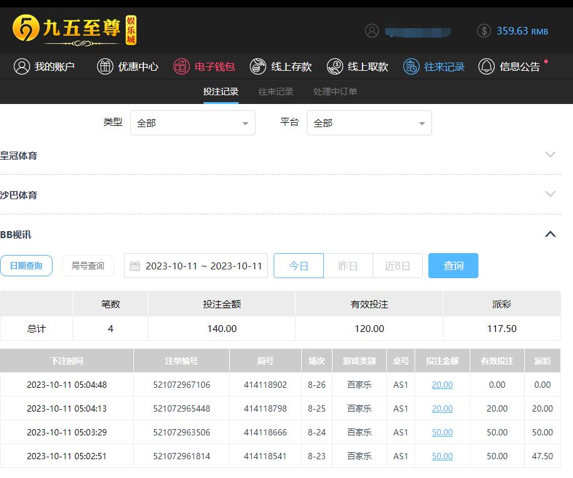The image size is (573, 478).
Task: Open bet amount 20.00 for order 521072967106
Action: click(442, 385)
